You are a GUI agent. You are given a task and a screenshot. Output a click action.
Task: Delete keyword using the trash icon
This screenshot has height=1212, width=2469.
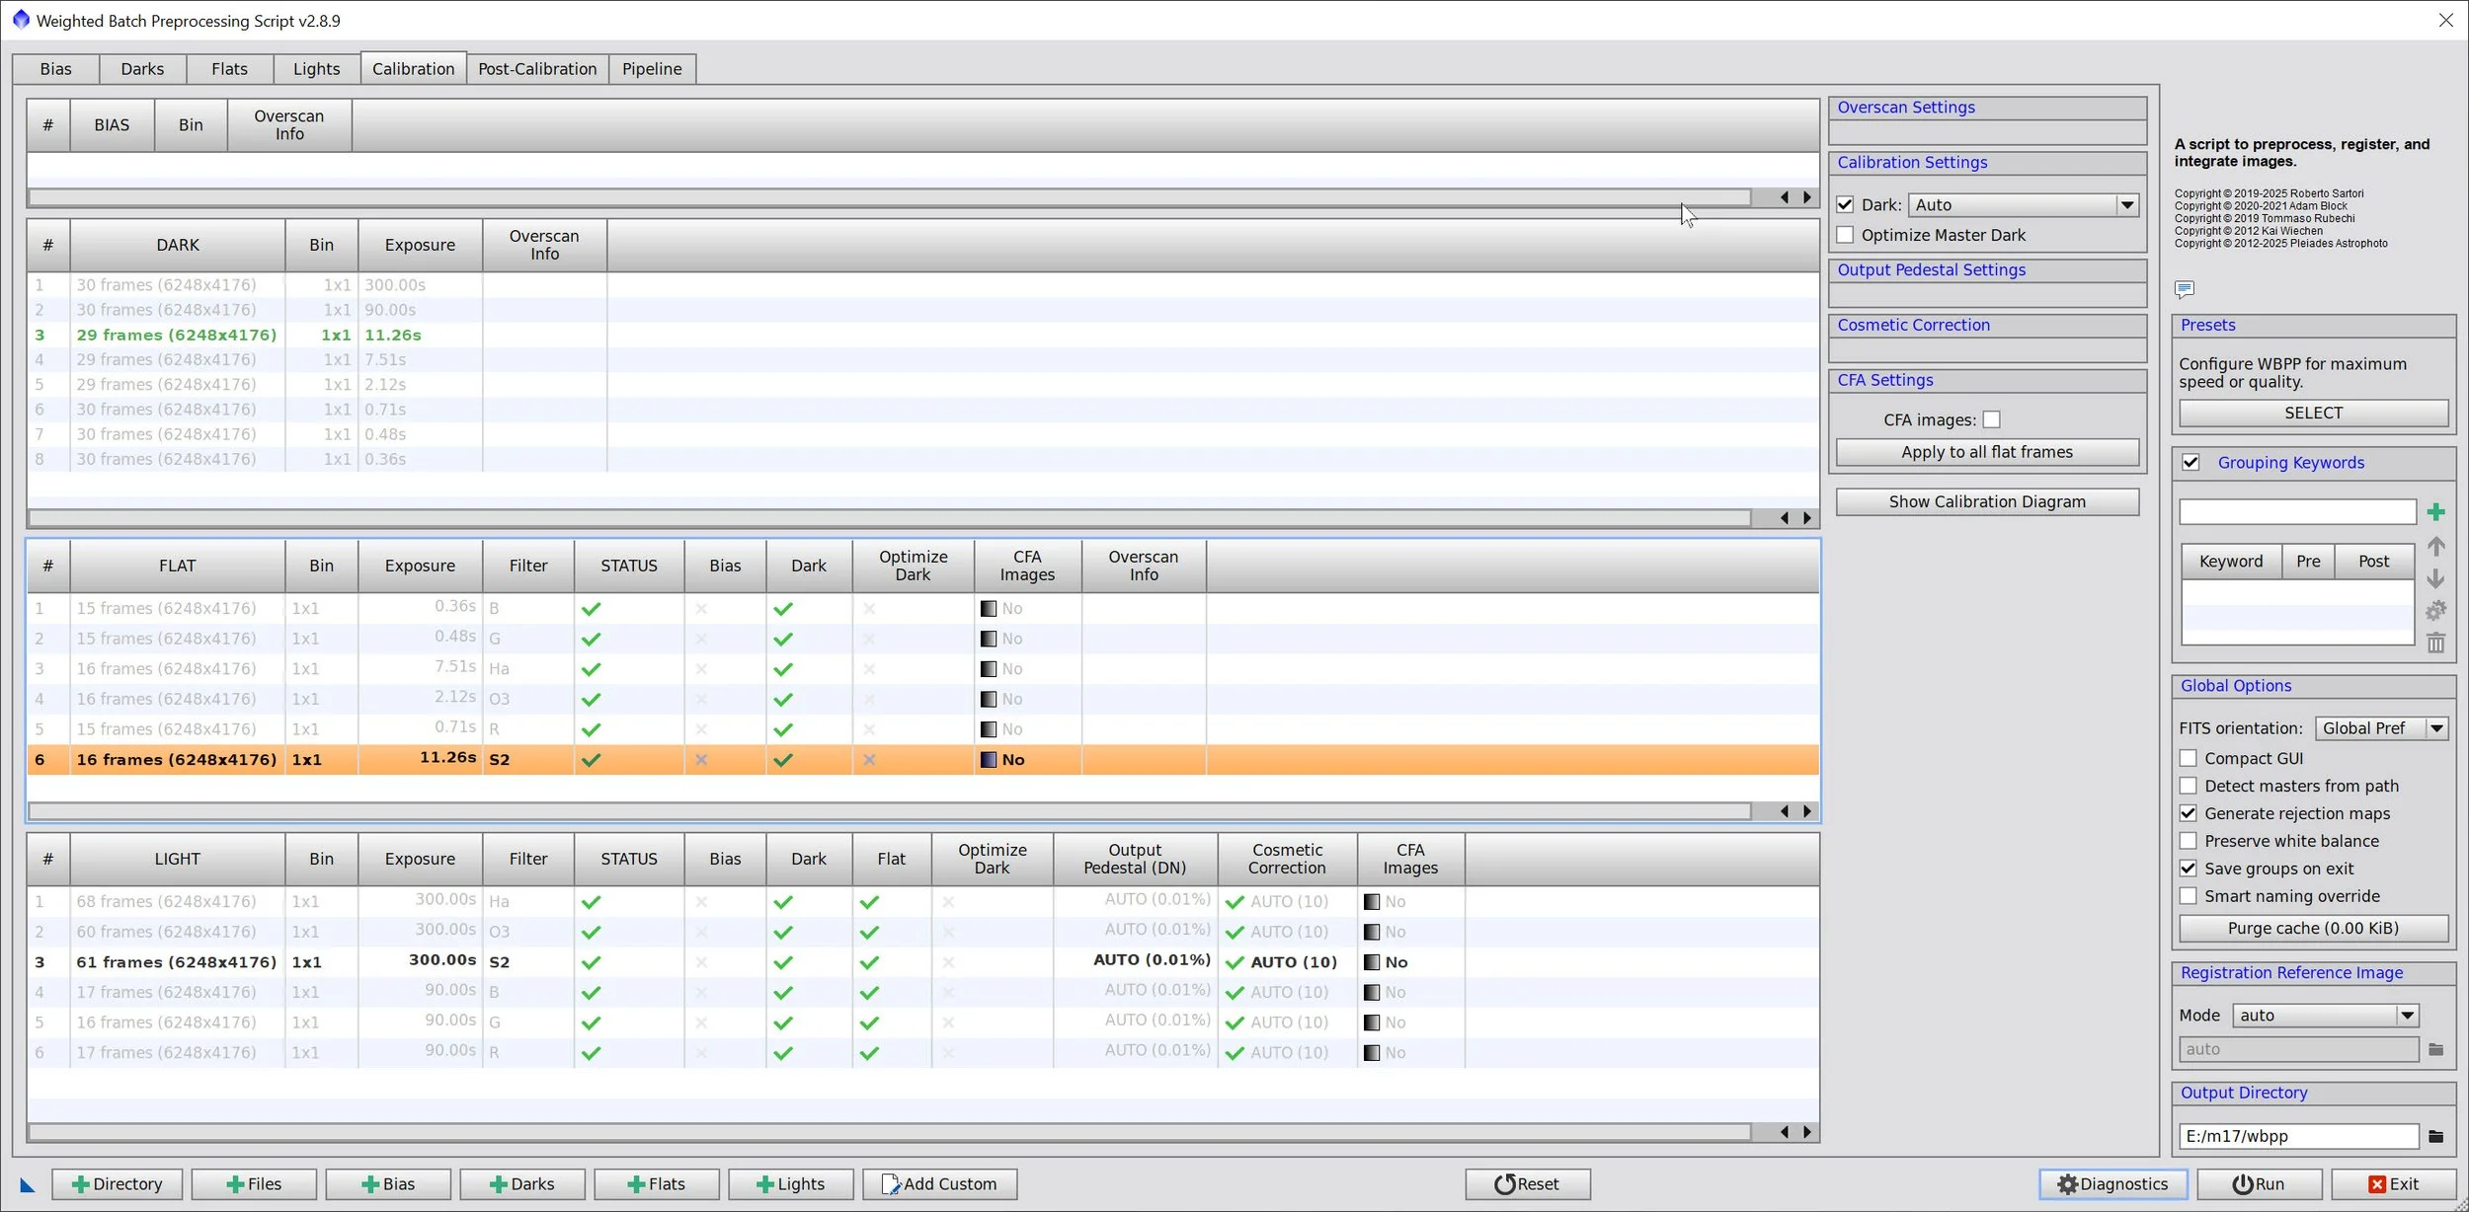click(x=2435, y=644)
